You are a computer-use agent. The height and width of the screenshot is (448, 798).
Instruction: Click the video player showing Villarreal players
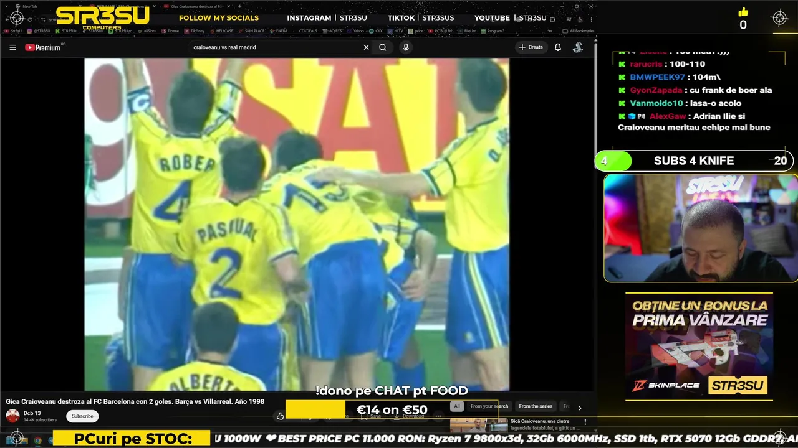297,225
